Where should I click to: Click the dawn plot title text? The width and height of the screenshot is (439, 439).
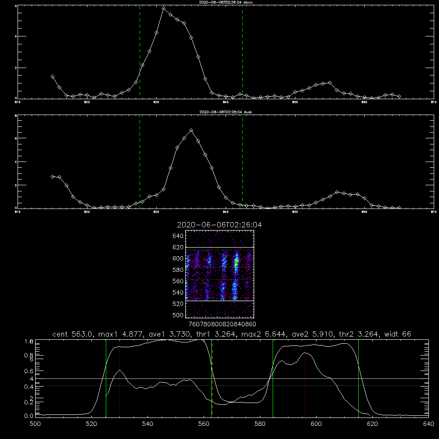coord(226,2)
